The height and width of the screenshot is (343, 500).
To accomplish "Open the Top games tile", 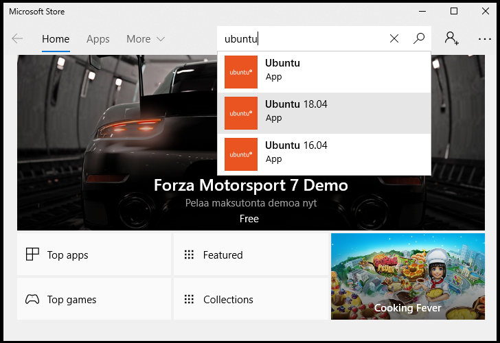I will (x=94, y=299).
